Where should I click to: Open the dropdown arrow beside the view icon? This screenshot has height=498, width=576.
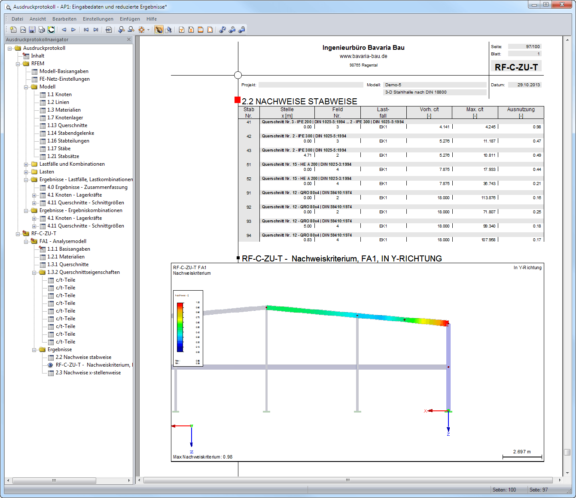pos(148,30)
